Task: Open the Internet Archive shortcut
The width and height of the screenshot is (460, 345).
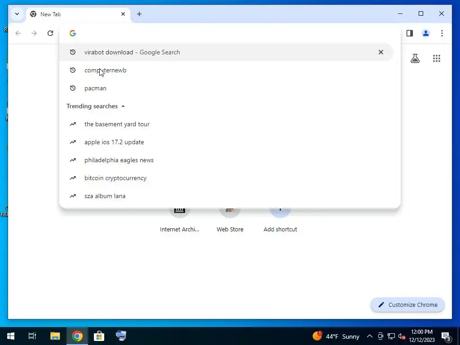Action: [x=180, y=220]
